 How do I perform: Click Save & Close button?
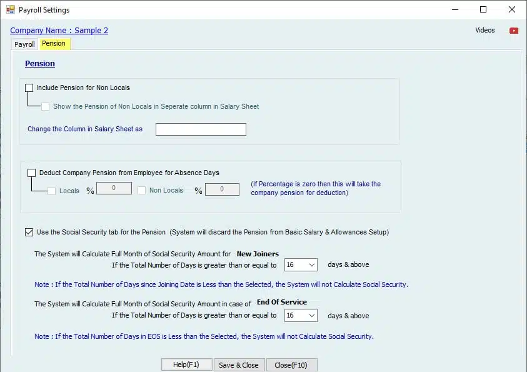click(x=239, y=365)
